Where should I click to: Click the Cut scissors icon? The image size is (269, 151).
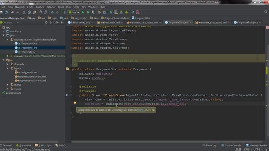point(24,12)
